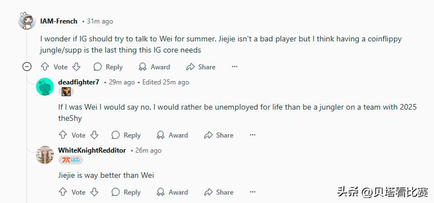The height and width of the screenshot is (203, 434).
Task: Share WhiteKnightRedditor's comment
Action: pyautogui.click(x=218, y=192)
